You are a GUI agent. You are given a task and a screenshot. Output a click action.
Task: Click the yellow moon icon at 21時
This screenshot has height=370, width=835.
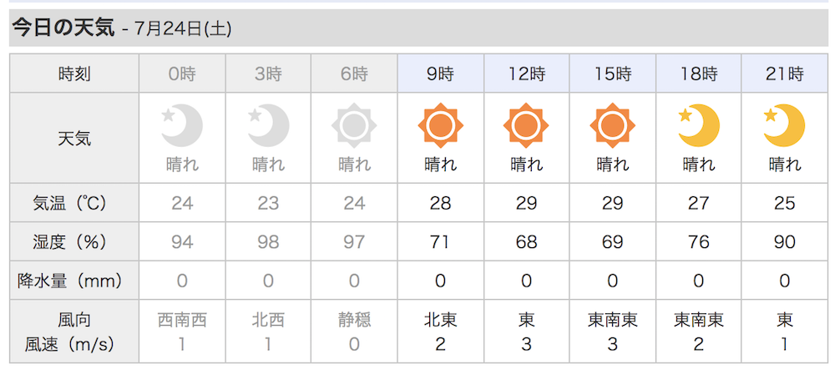point(784,125)
